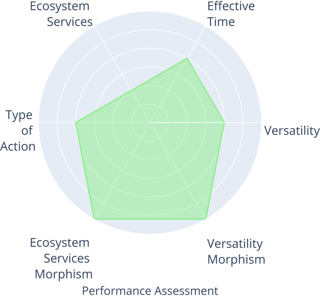
Task: Click the center origin of the radar chart
Action: (x=150, y=122)
